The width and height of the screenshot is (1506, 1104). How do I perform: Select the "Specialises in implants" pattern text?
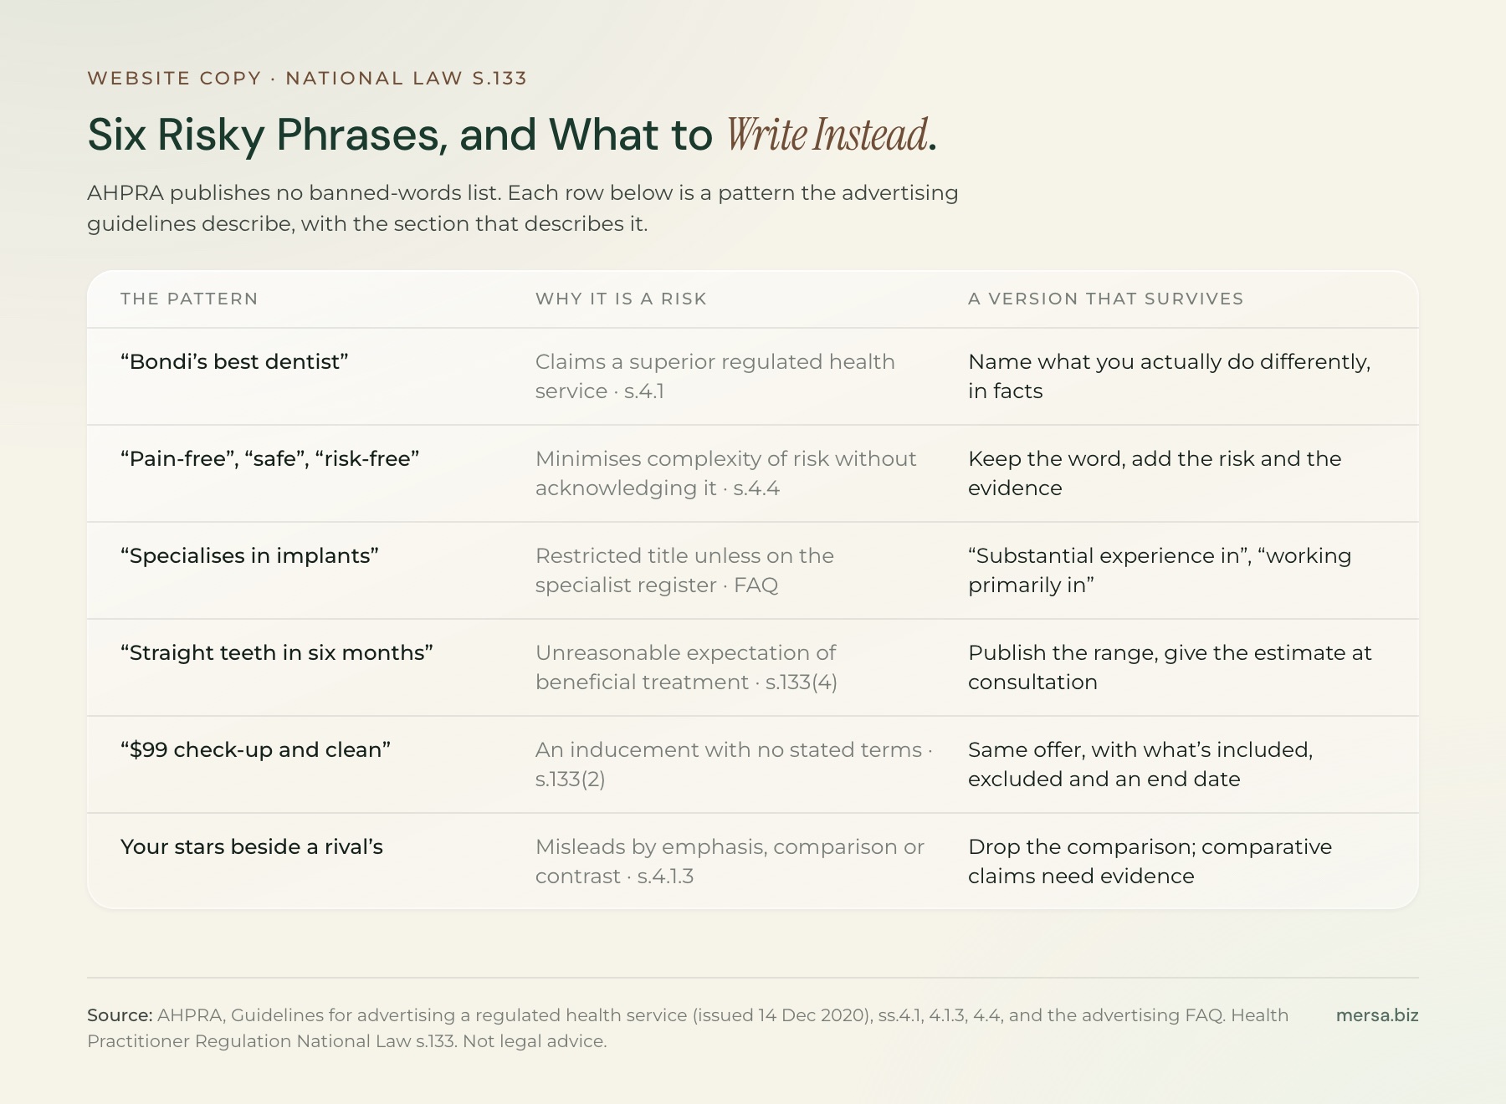click(249, 555)
